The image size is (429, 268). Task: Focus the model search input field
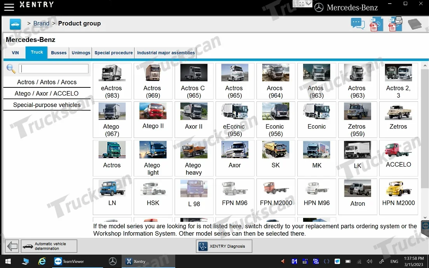click(54, 69)
